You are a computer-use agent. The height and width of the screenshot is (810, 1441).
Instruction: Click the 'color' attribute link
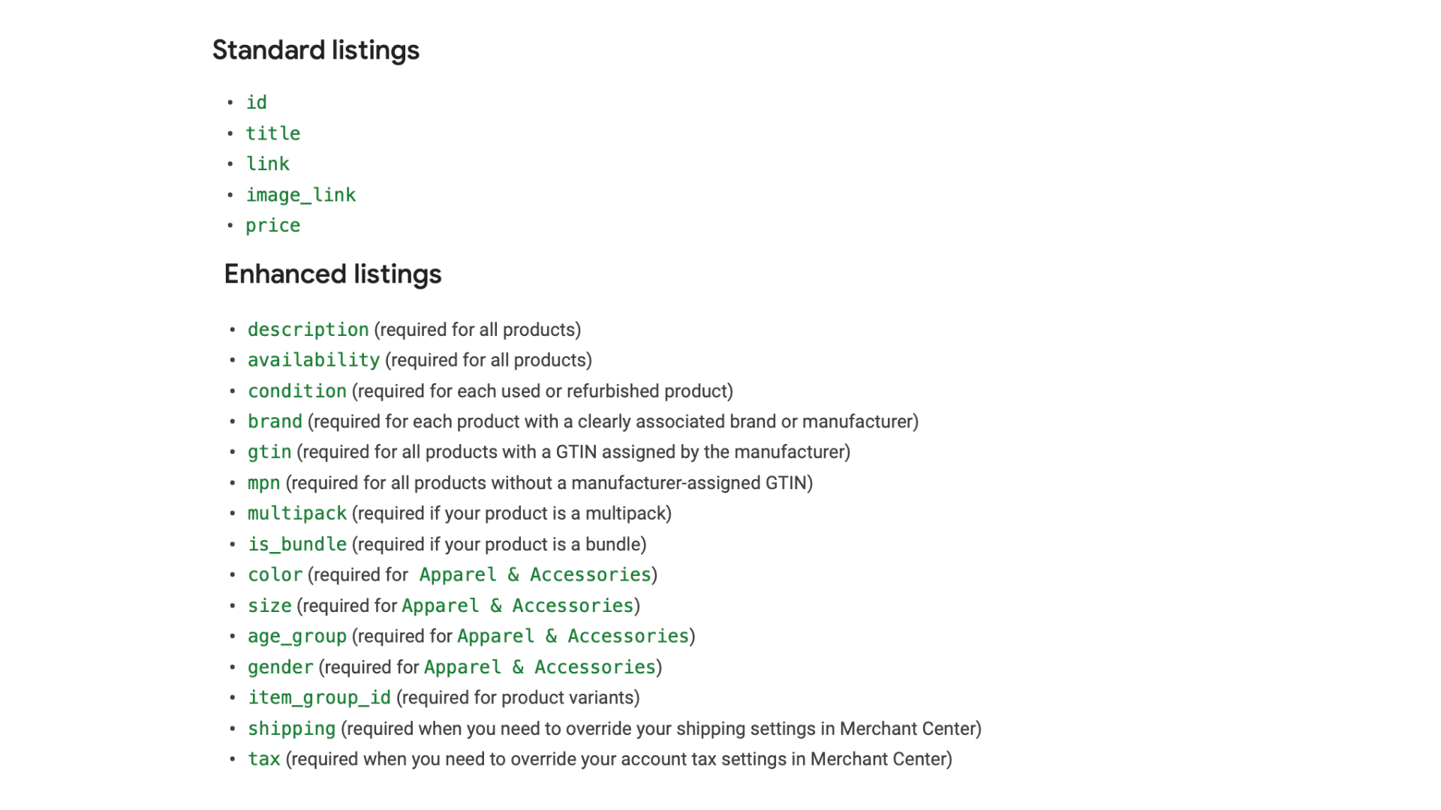(275, 575)
